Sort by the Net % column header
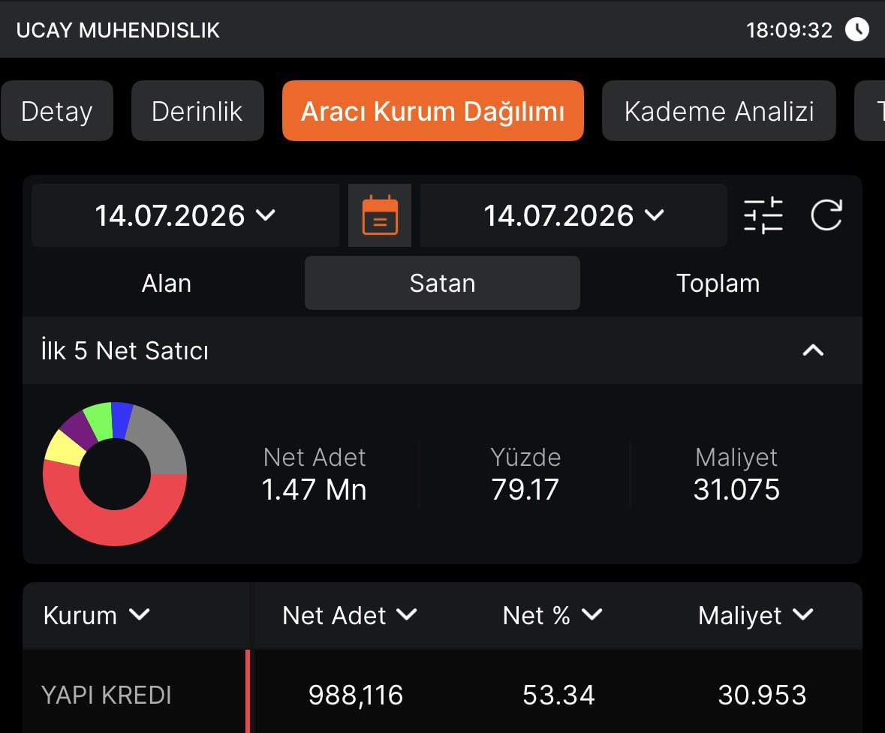The height and width of the screenshot is (733, 885). [x=552, y=615]
